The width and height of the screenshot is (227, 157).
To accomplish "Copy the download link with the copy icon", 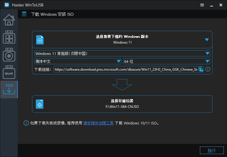I will (201, 69).
